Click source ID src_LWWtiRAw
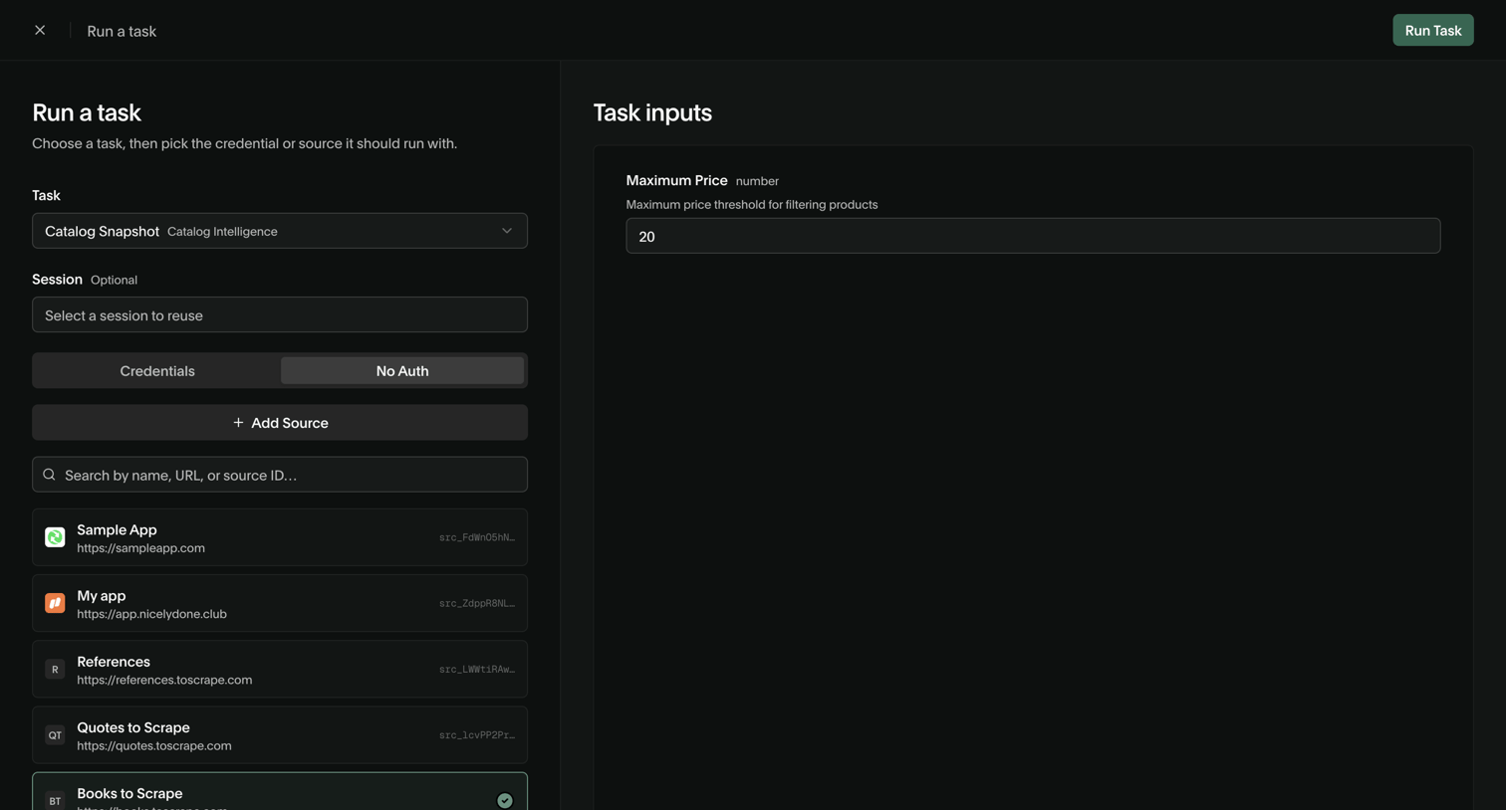The height and width of the screenshot is (810, 1506). [477, 669]
